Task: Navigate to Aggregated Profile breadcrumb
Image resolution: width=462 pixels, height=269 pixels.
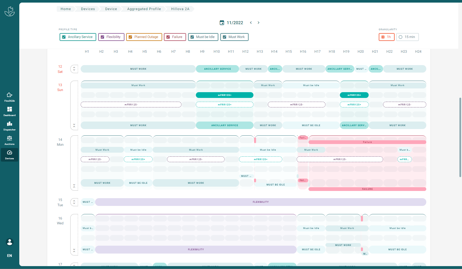Action: (x=144, y=9)
